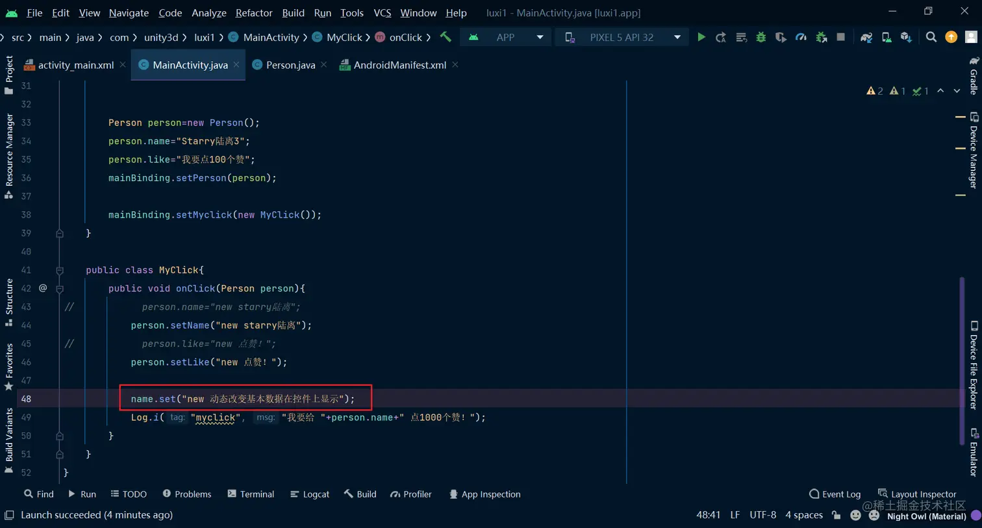Close the AndroidManifest.xml tab

point(455,65)
